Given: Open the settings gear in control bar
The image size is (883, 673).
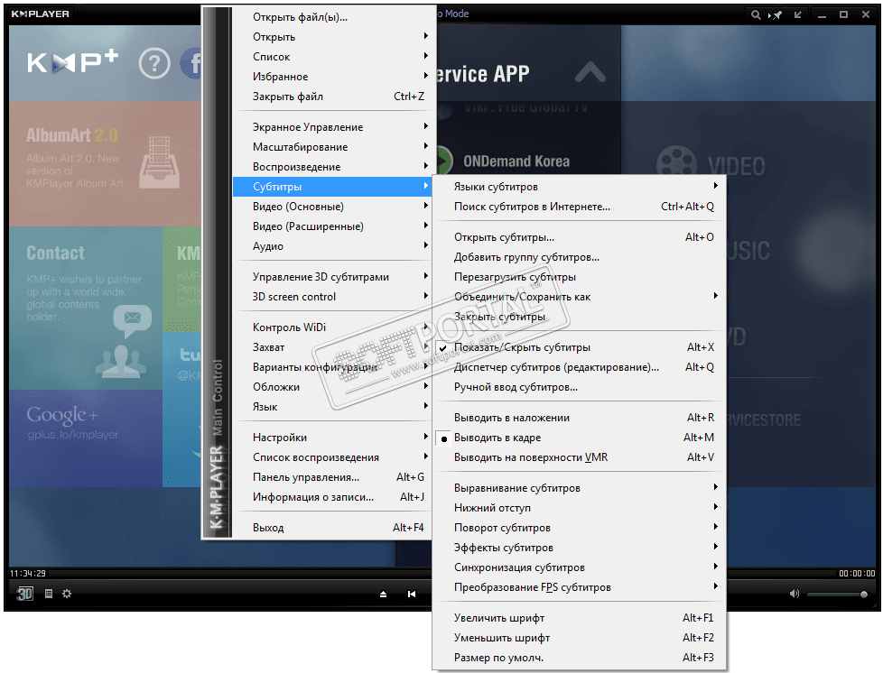Looking at the screenshot, I should (67, 594).
